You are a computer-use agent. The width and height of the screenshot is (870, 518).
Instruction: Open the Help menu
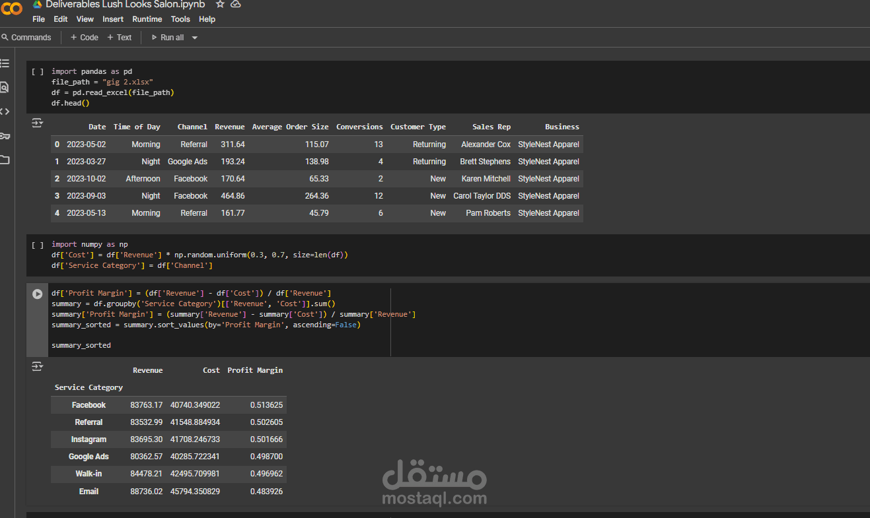207,19
